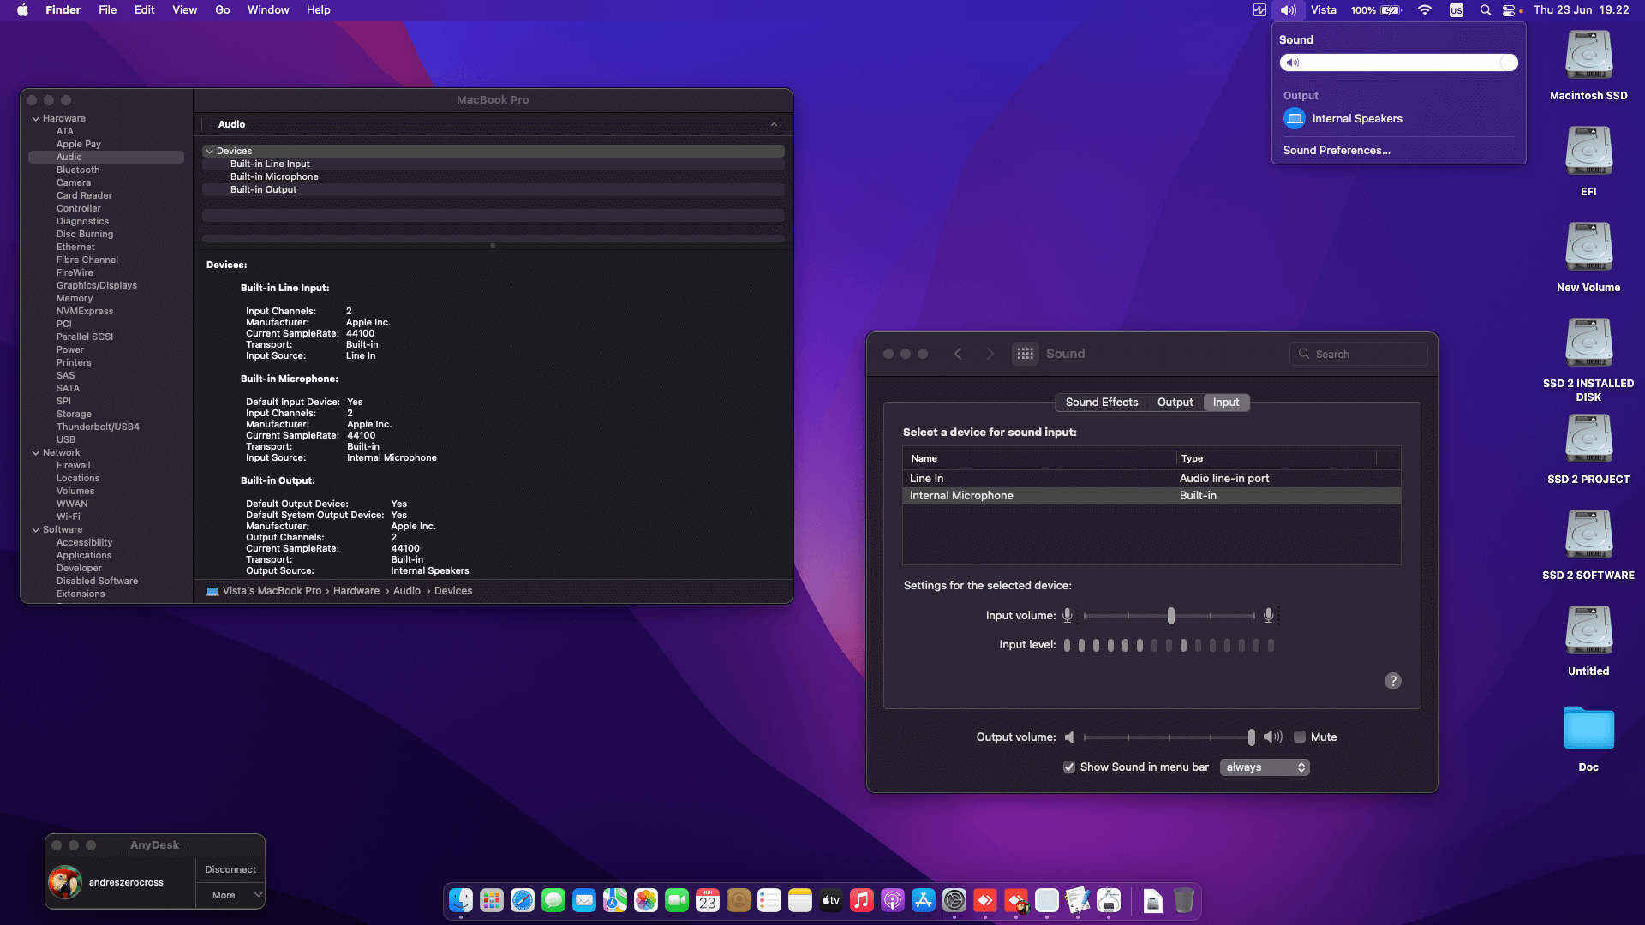Screen dimensions: 1645x925
Task: Open App Store in Dock
Action: coord(924,900)
